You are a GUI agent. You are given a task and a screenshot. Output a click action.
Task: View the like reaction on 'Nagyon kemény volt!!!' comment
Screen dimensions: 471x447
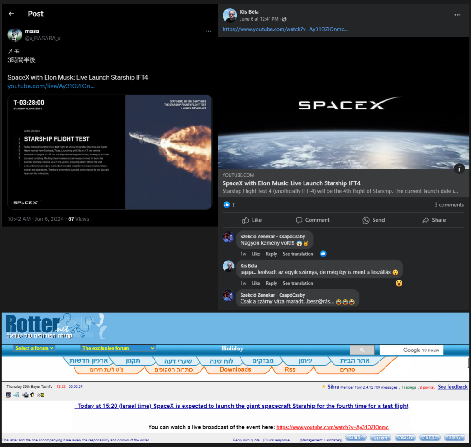(x=323, y=254)
